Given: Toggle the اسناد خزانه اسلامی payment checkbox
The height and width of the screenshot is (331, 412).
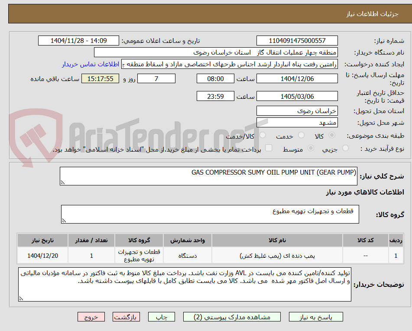Looking at the screenshot, I should [269, 148].
